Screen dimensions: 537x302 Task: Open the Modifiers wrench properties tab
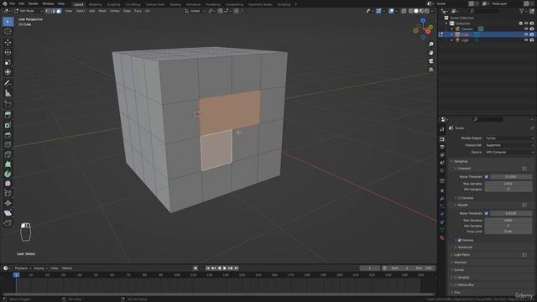442,199
